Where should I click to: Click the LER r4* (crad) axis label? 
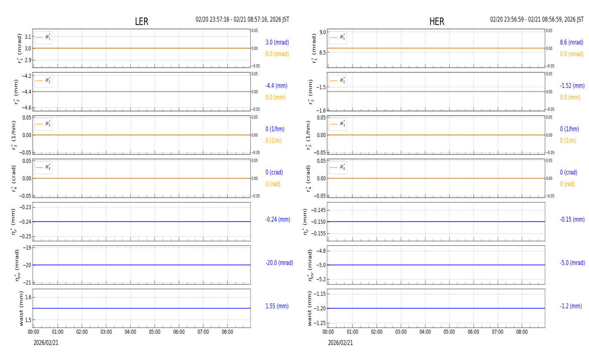(15, 178)
